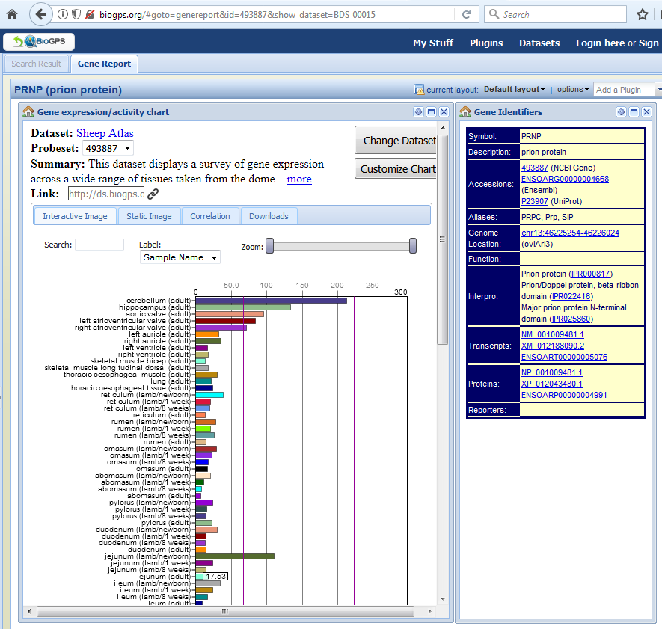
Task: Toggle maximize on the Gene Identifiers panel
Action: 634,112
